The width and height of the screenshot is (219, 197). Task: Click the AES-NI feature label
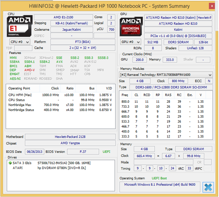pyautogui.click(x=15, y=78)
